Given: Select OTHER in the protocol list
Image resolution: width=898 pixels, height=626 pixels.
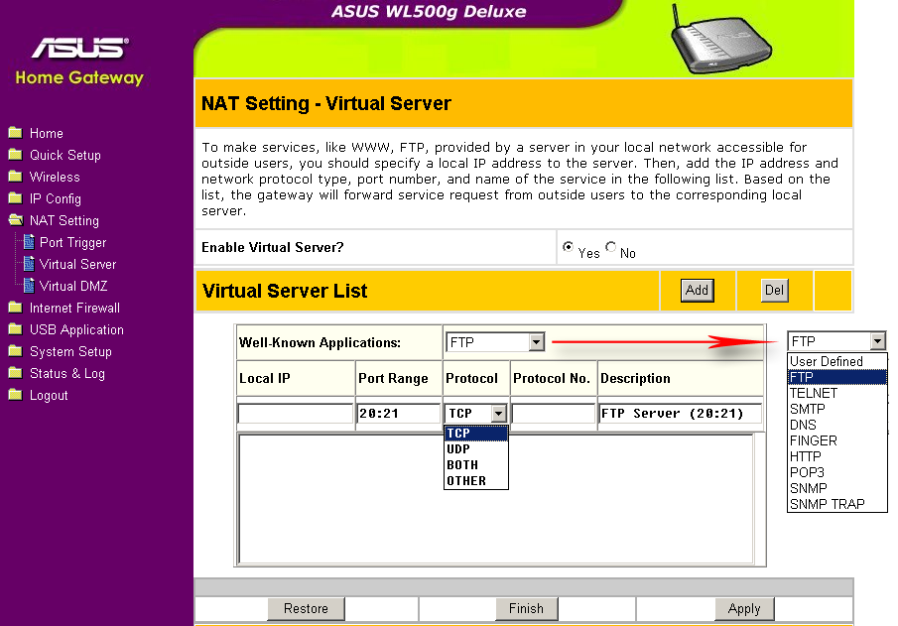Looking at the screenshot, I should point(476,481).
